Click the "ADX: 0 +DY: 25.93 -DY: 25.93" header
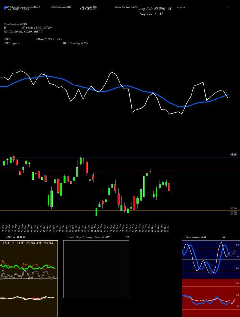The image size is (240, 317). (27, 243)
